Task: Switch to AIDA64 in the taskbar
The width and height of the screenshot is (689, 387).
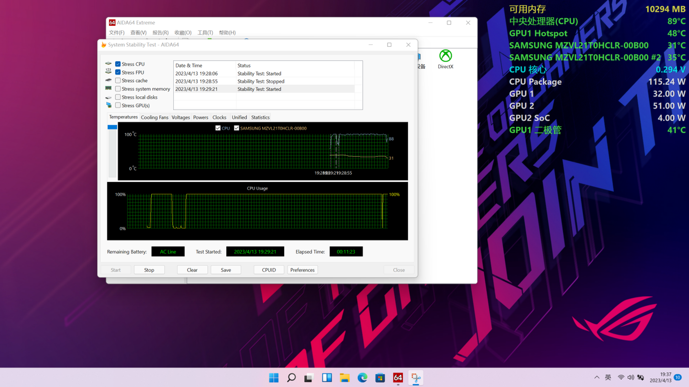Action: (398, 378)
